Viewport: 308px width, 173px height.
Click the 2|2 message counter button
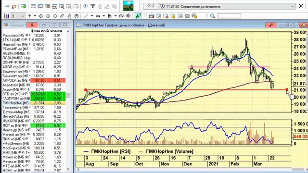[151, 6]
